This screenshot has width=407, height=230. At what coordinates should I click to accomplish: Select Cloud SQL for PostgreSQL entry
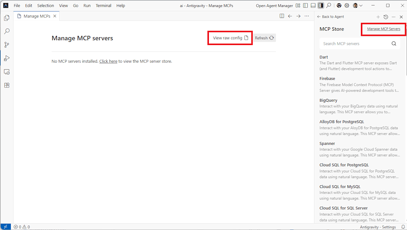(x=360, y=171)
